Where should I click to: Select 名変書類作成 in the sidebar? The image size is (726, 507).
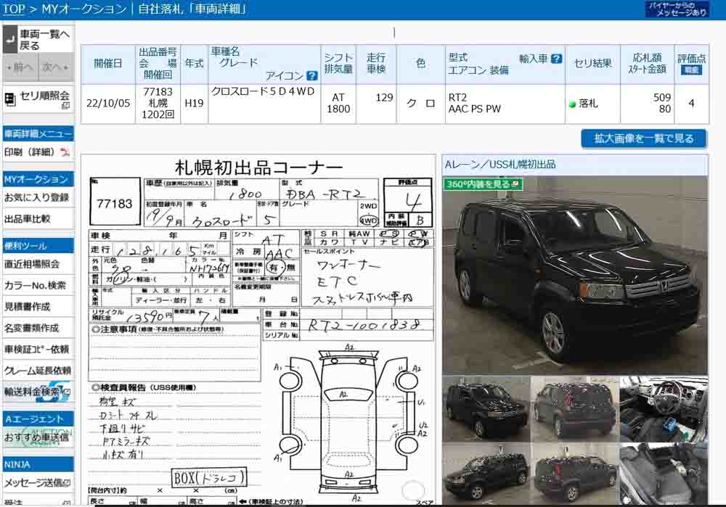point(31,328)
